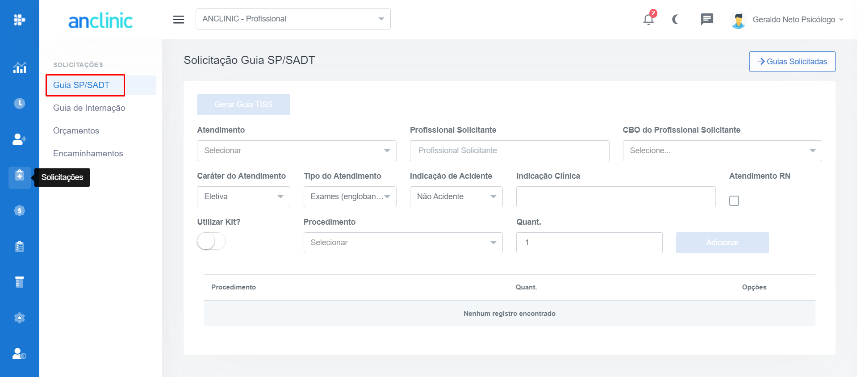The height and width of the screenshot is (377, 857).
Task: Click the Profissional Solicitante input field
Action: [510, 151]
